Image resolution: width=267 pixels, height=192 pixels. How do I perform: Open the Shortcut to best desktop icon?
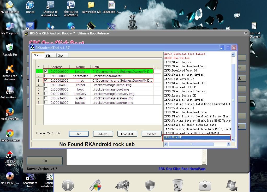[30, 181]
